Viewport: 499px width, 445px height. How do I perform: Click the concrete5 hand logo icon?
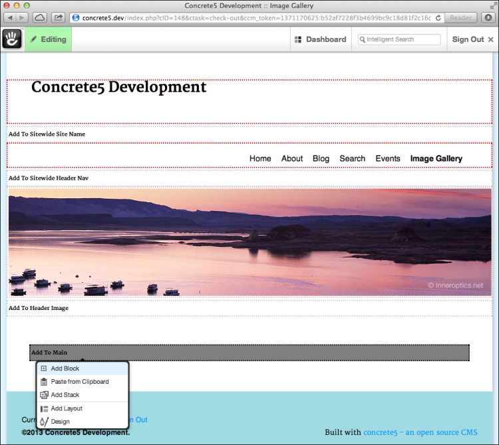tap(12, 39)
